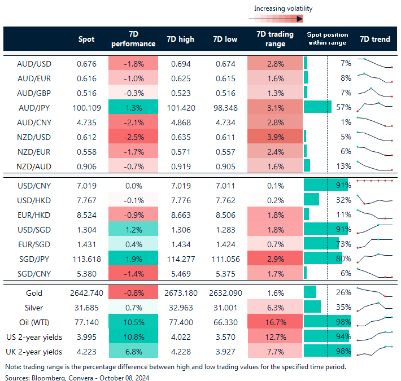Click the 7D trading range header
This screenshot has width=401, height=381.
coord(275,39)
